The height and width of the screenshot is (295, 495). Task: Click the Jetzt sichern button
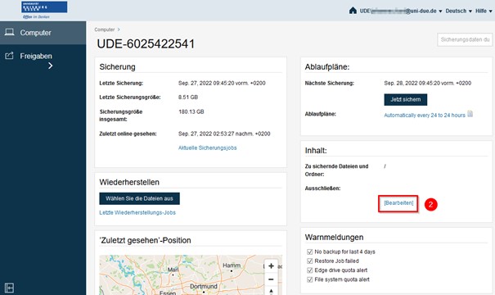pyautogui.click(x=405, y=100)
